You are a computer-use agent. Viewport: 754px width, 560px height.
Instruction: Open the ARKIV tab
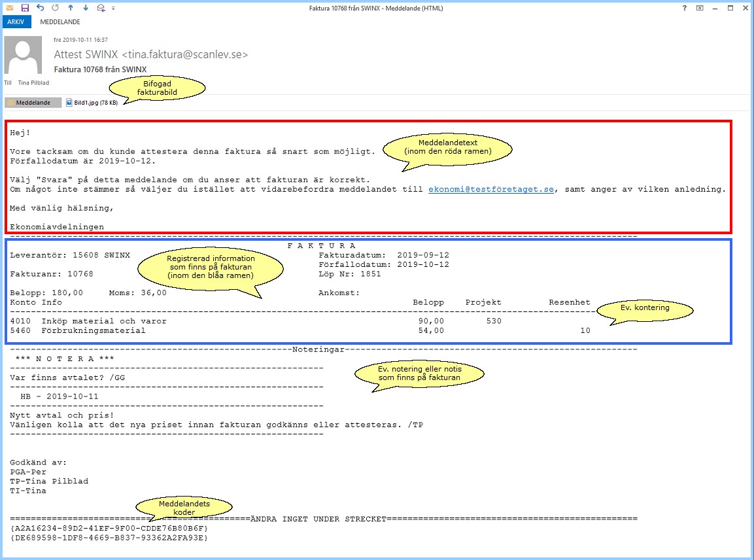[x=16, y=22]
